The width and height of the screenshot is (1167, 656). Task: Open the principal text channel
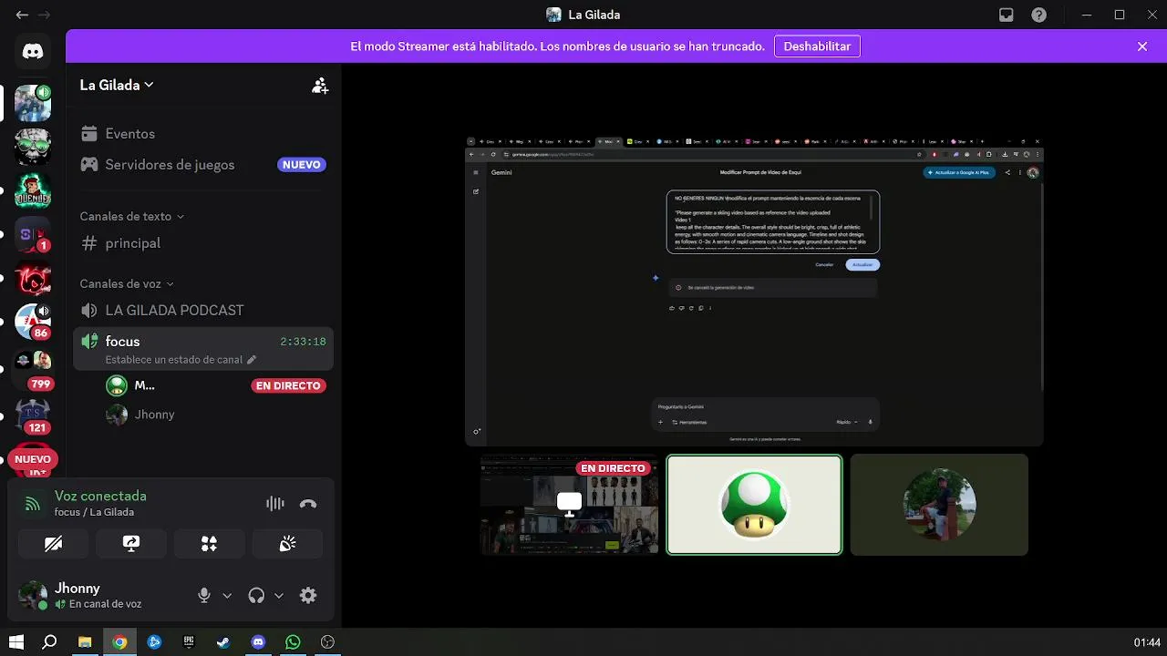203,243
